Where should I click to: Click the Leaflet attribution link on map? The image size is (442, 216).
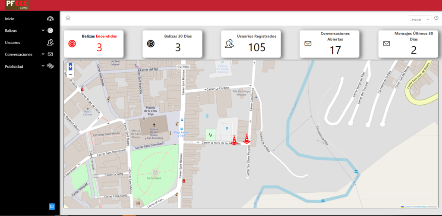[407, 207]
